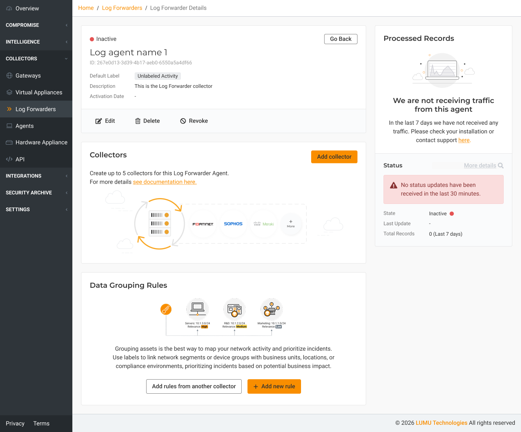This screenshot has width=521, height=432.
Task: Click the Add collector button
Action: (x=334, y=157)
